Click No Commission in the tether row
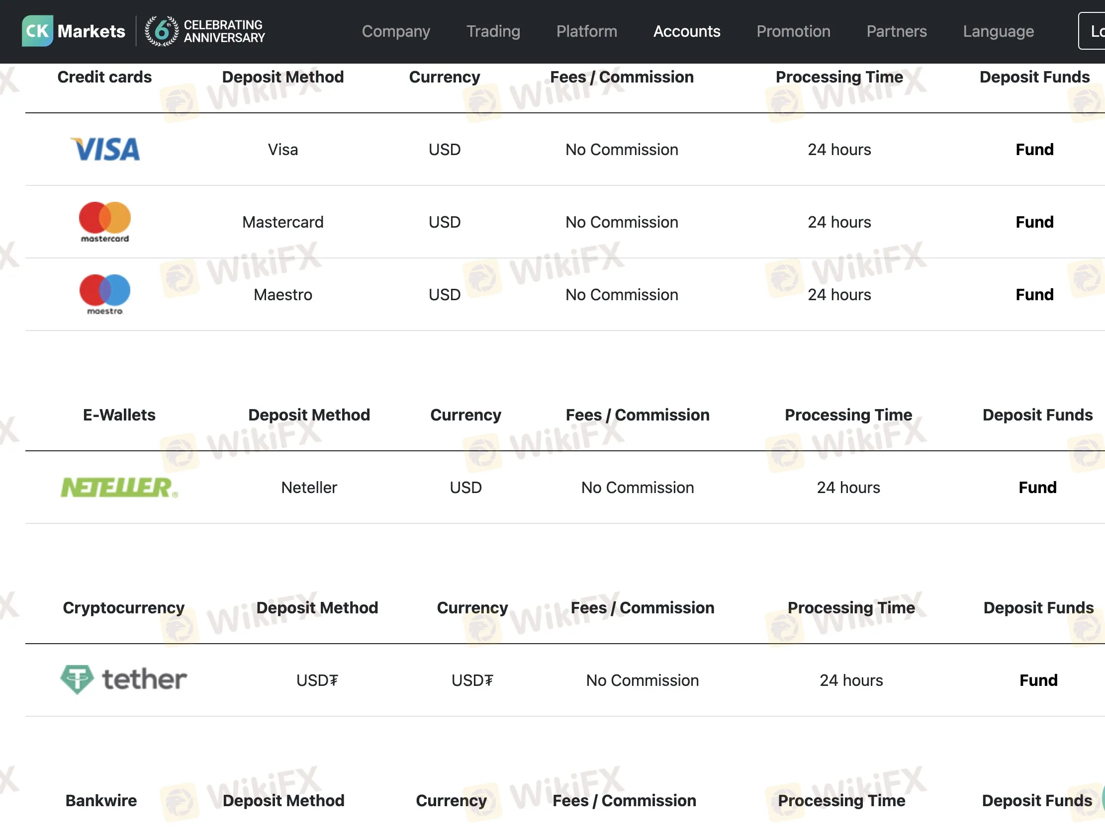Image resolution: width=1105 pixels, height=835 pixels. (x=642, y=680)
